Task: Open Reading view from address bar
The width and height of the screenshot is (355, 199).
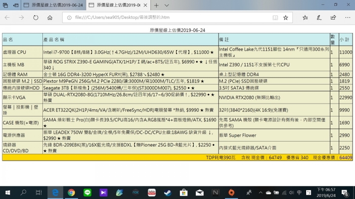Action: (275, 18)
